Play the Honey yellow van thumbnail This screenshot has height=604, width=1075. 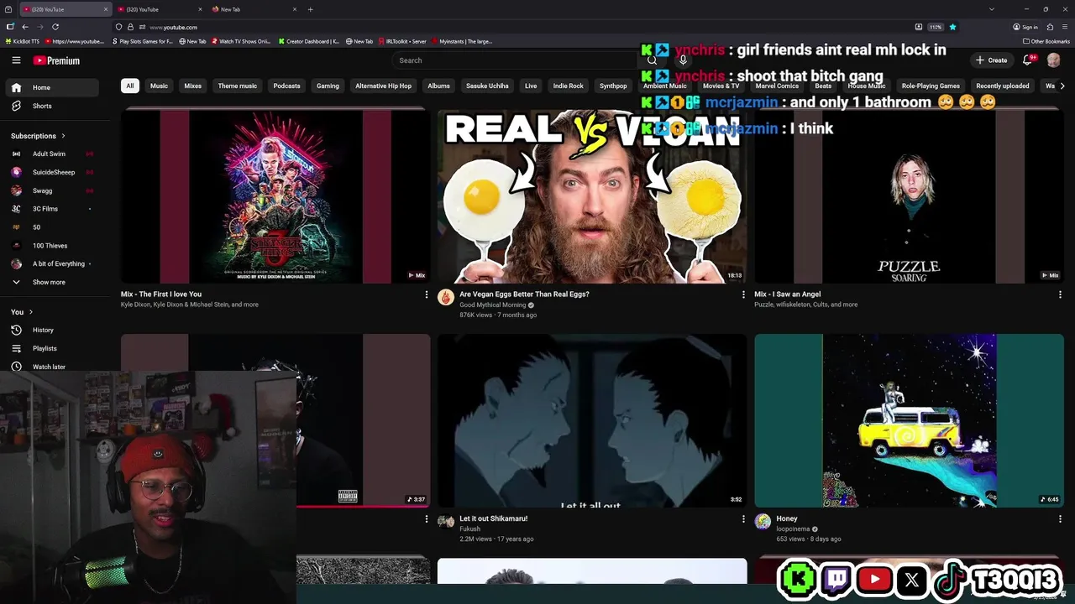pyautogui.click(x=909, y=420)
